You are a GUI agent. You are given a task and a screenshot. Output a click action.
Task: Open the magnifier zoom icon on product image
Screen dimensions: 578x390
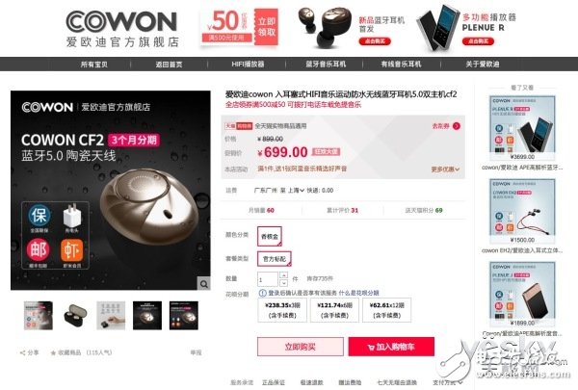coord(204,283)
